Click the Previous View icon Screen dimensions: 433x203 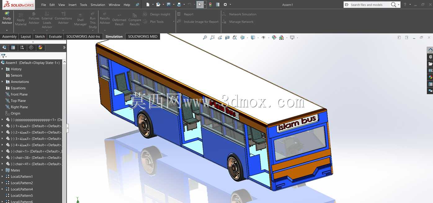pos(220,38)
